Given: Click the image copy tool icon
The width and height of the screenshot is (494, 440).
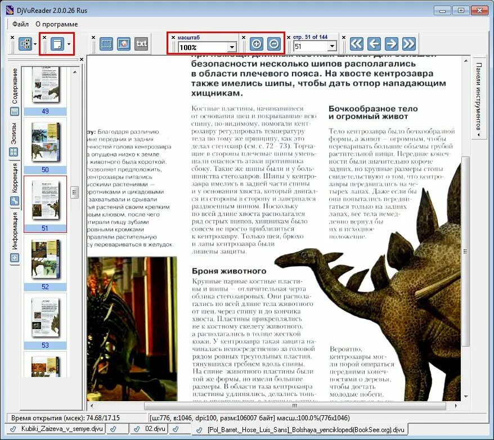Looking at the screenshot, I should pos(124,44).
